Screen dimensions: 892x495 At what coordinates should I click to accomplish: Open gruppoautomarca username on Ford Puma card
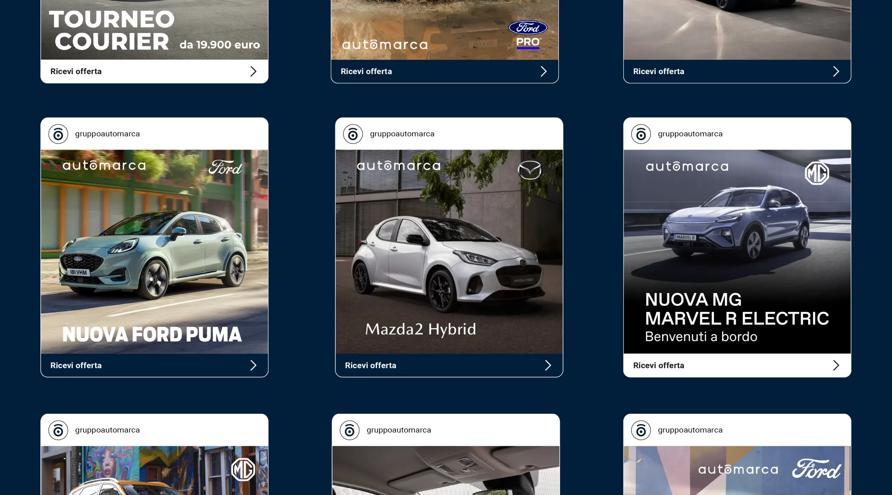click(107, 134)
